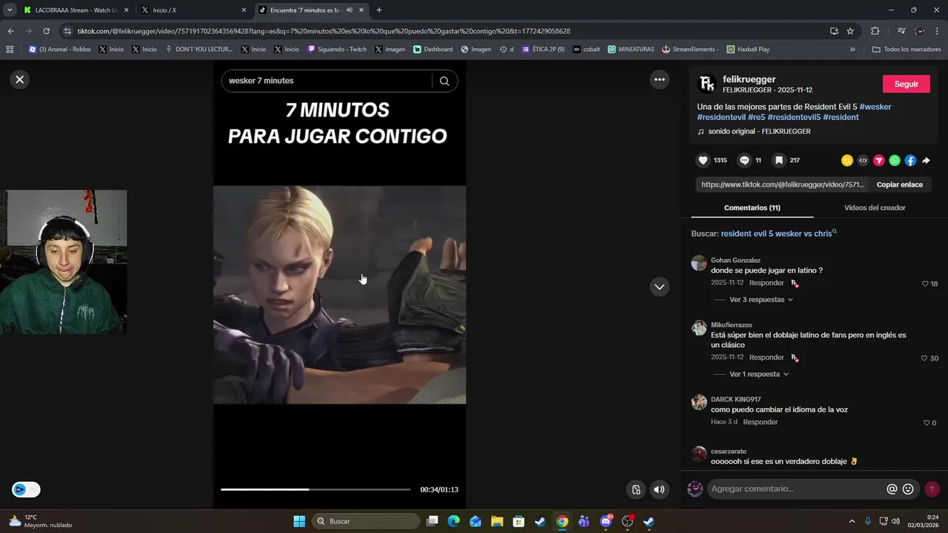Viewport: 948px width, 533px height.
Task: Toggle the autoscroll switch at bottom left
Action: (x=26, y=489)
